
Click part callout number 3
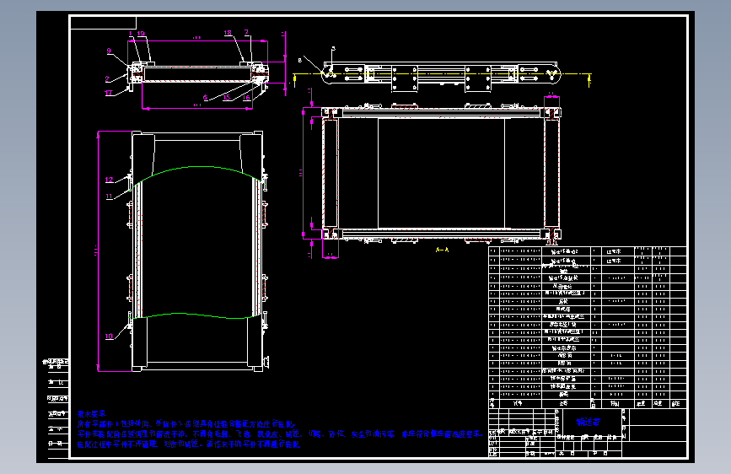pos(333,49)
